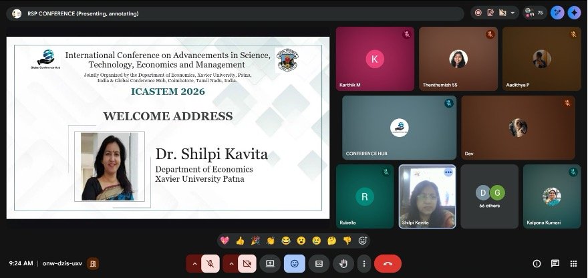Send the thumbs up reaction
Screen dimensions: 588x278
click(240, 241)
